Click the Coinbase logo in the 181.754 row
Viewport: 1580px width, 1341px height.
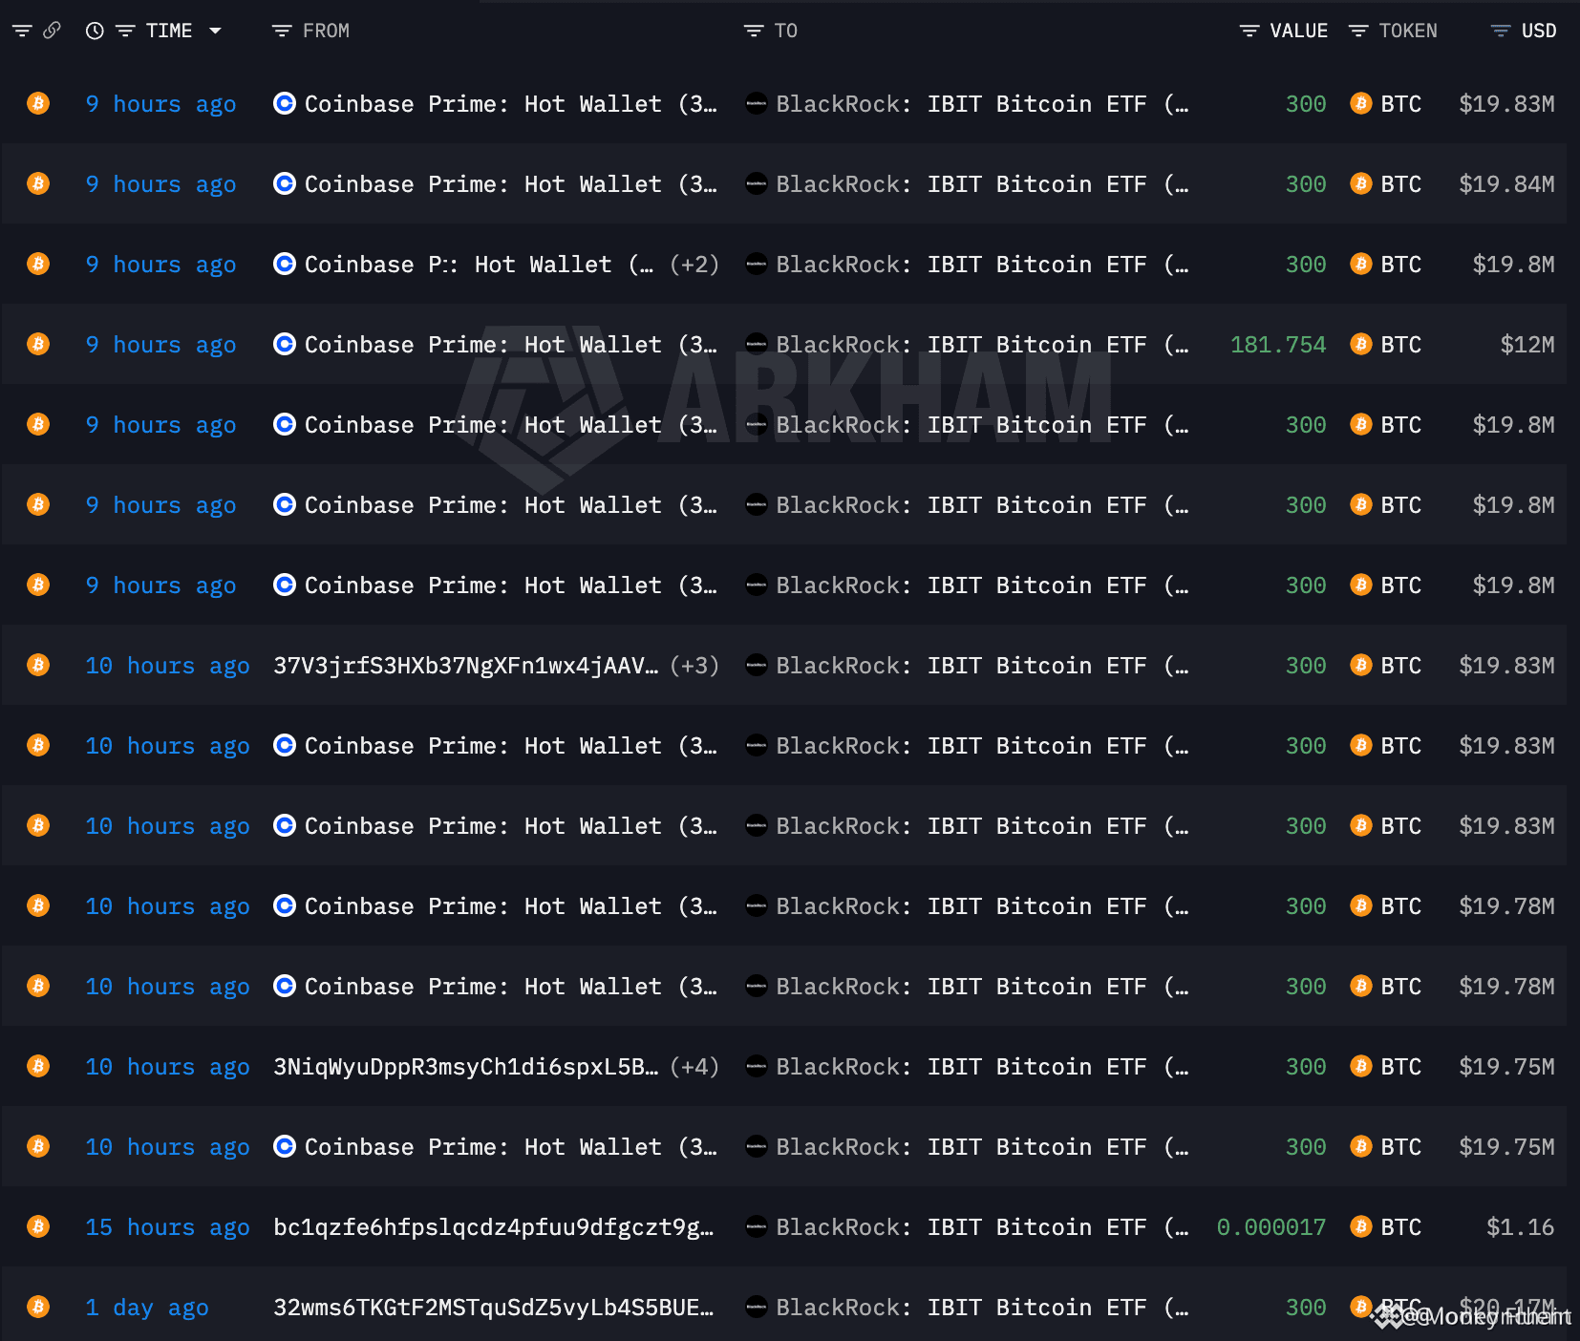click(285, 344)
